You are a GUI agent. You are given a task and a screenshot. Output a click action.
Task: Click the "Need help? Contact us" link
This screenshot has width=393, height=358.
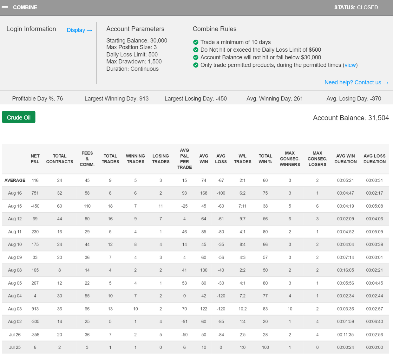coord(356,82)
